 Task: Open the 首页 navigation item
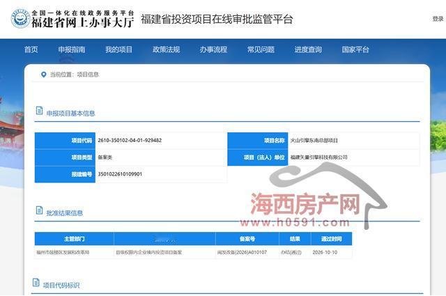pos(31,49)
